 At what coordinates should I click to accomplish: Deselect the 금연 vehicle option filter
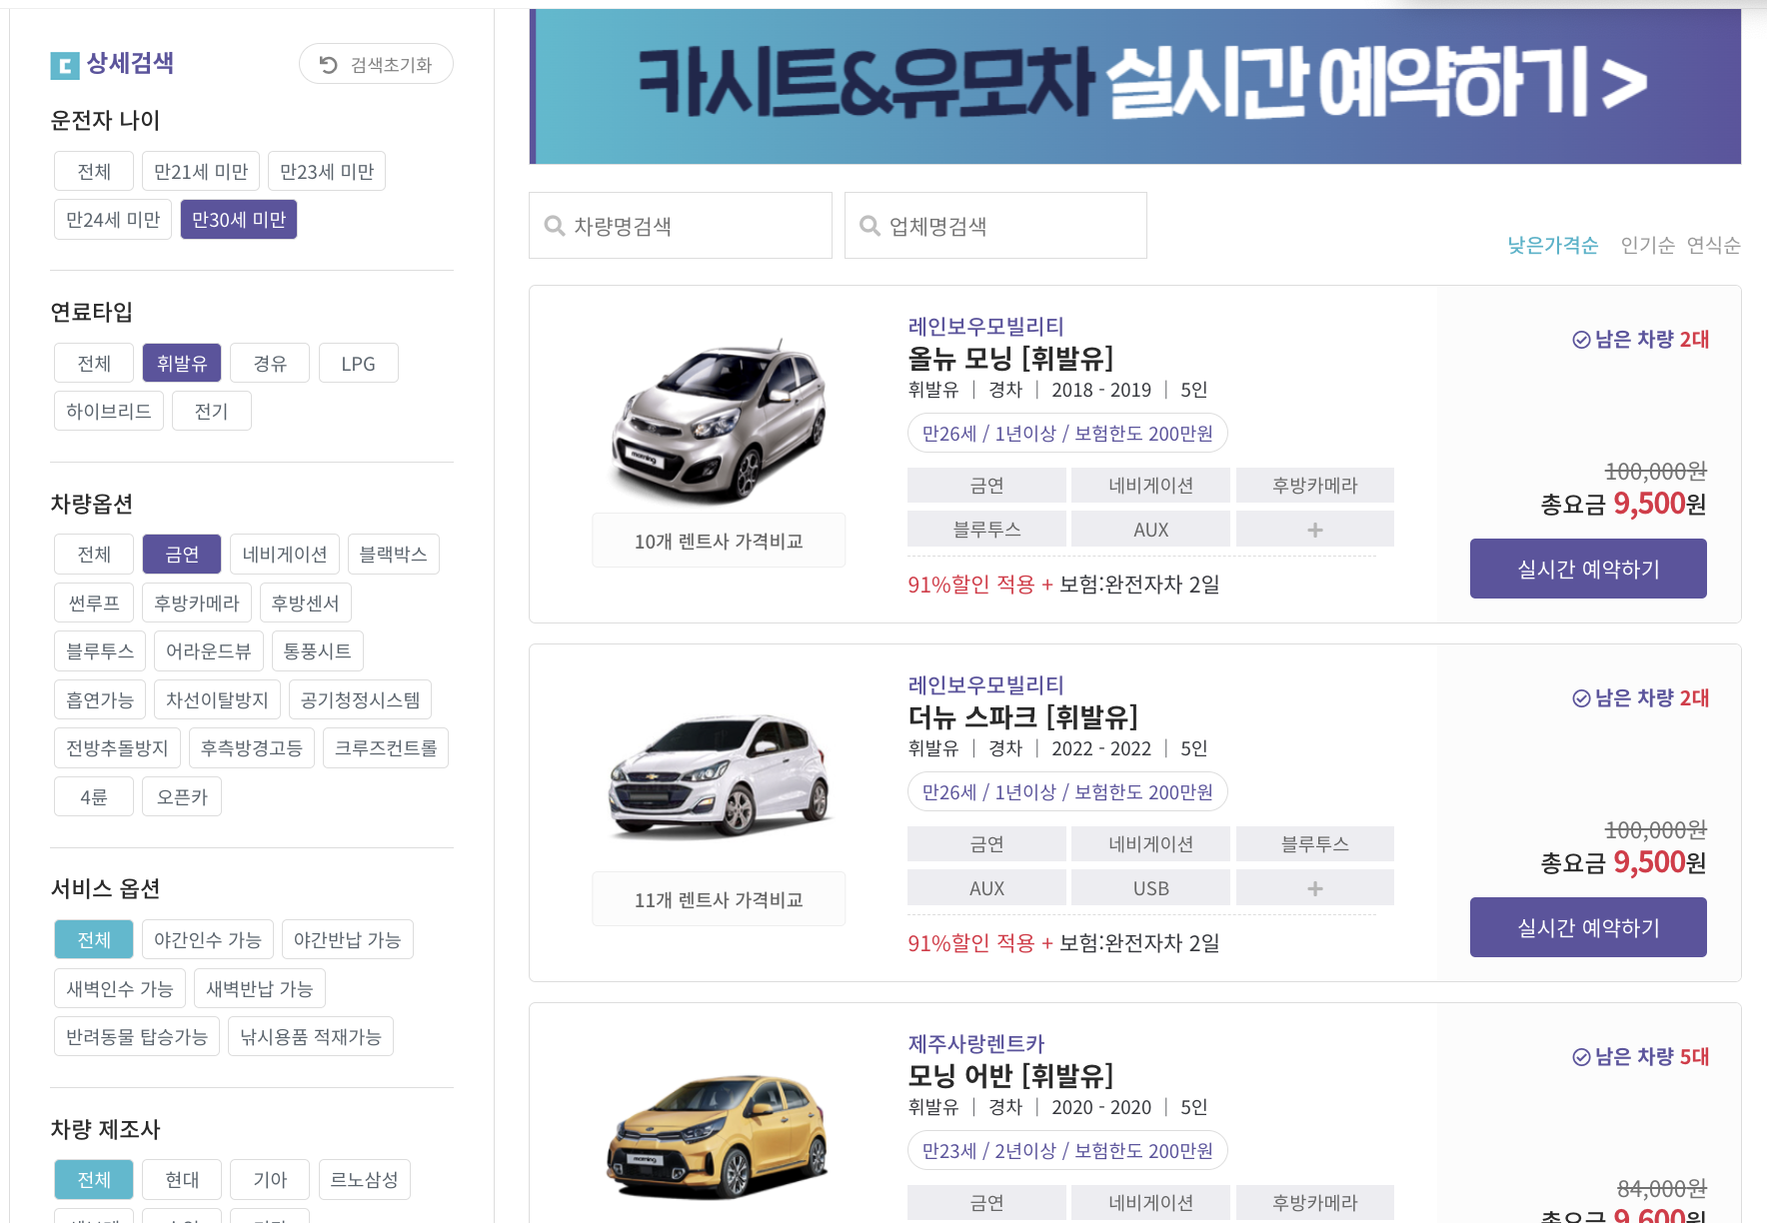pos(181,554)
